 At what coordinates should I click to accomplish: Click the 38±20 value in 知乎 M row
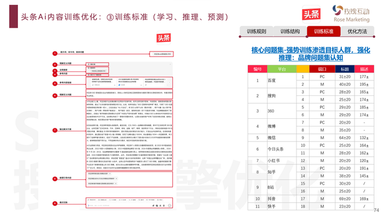click(344, 176)
